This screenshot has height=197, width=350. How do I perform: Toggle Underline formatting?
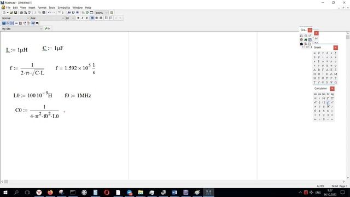(x=86, y=18)
